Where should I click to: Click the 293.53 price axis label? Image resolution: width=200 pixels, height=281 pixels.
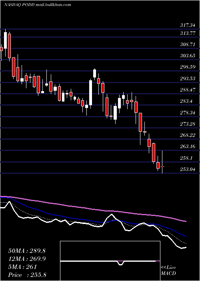click(x=188, y=79)
